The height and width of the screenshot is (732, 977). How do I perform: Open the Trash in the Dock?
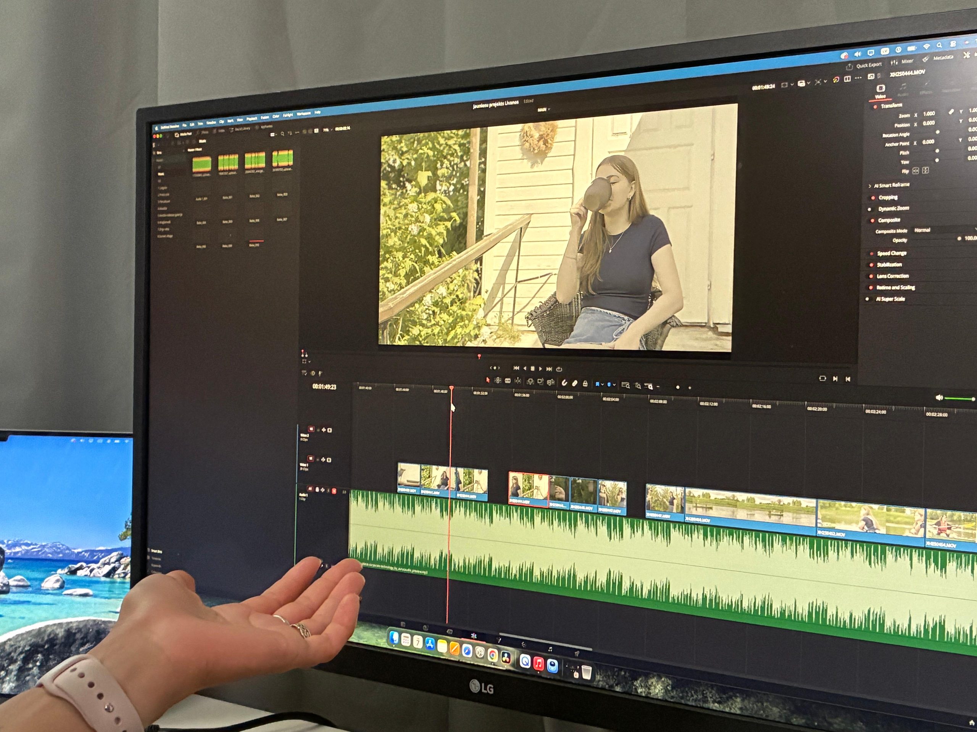coord(587,673)
